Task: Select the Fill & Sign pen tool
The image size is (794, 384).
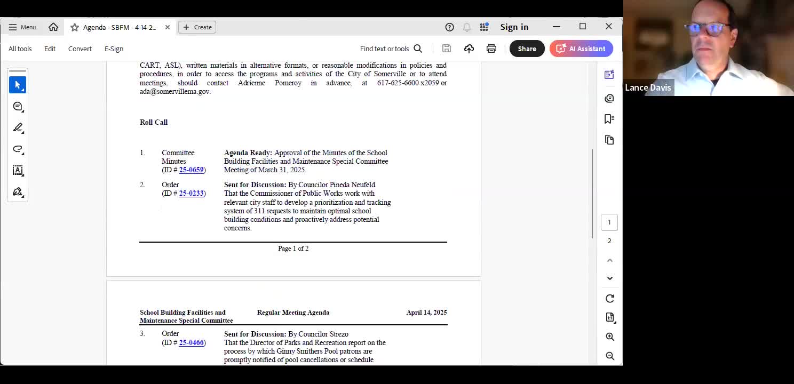Action: click(x=18, y=191)
